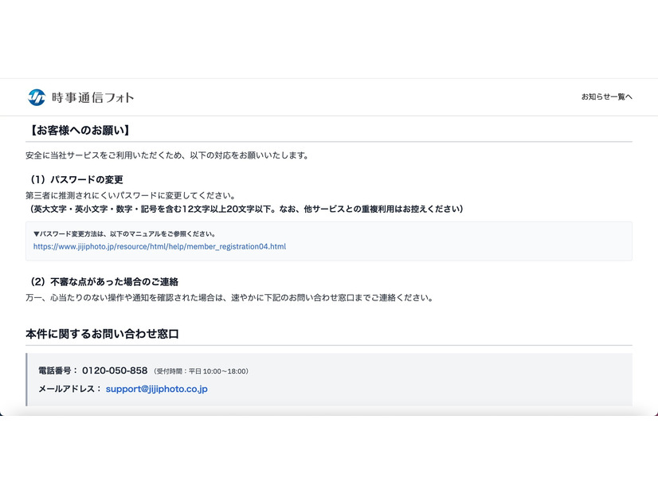The image size is (658, 494).
Task: Click the 時事通信フォト logo icon
Action: coord(37,97)
